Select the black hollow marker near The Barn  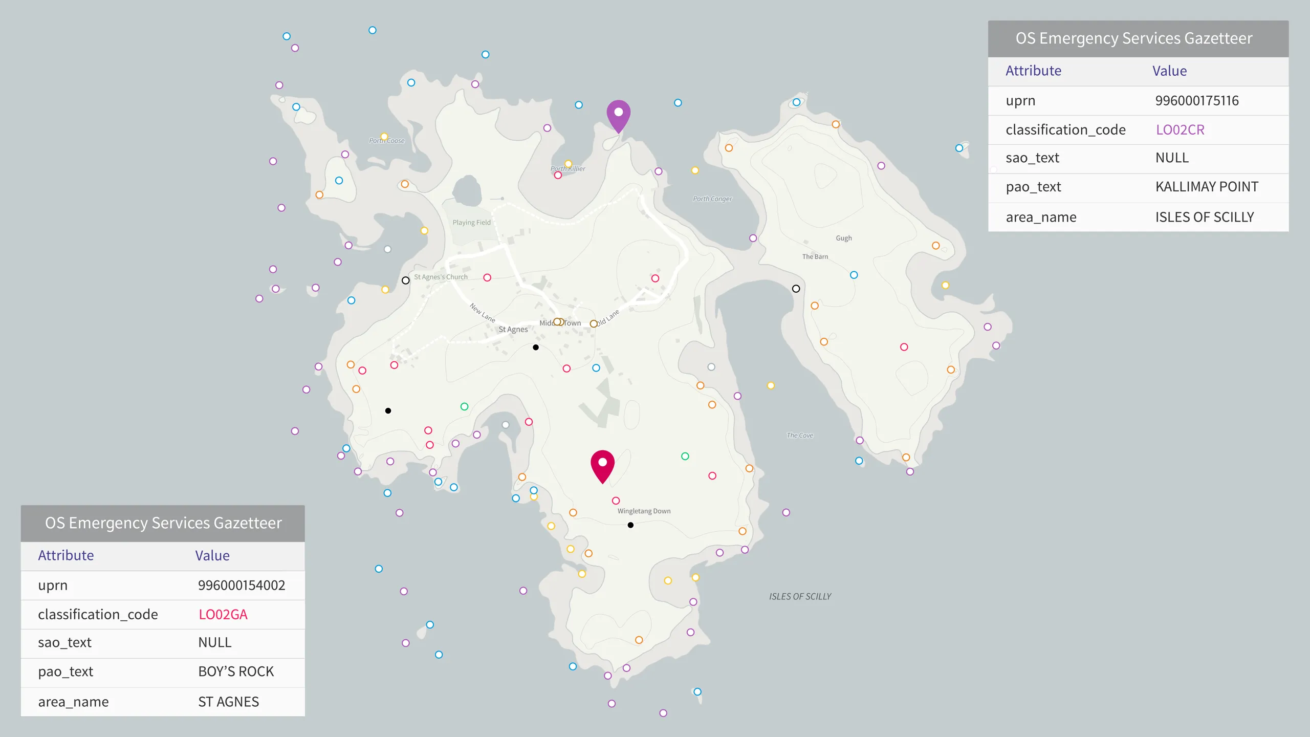tap(797, 289)
